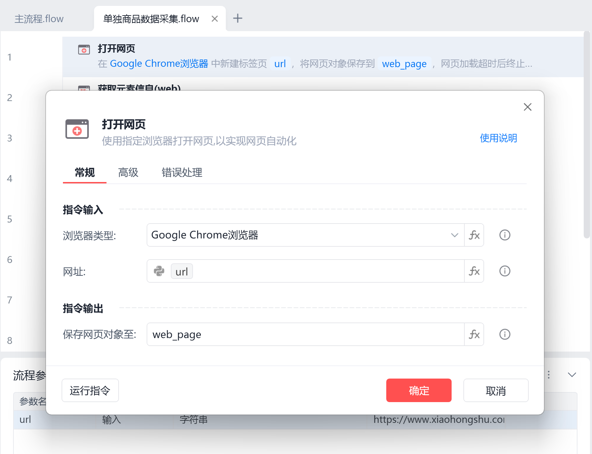Screen dimensions: 592x454
Task: Switch to the 高级 tab
Action: pyautogui.click(x=128, y=173)
